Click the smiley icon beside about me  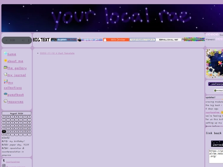5,61
